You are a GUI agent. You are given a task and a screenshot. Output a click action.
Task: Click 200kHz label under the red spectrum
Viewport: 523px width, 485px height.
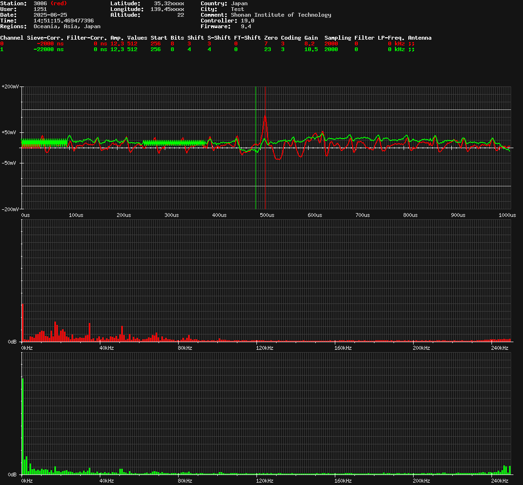pos(422,348)
